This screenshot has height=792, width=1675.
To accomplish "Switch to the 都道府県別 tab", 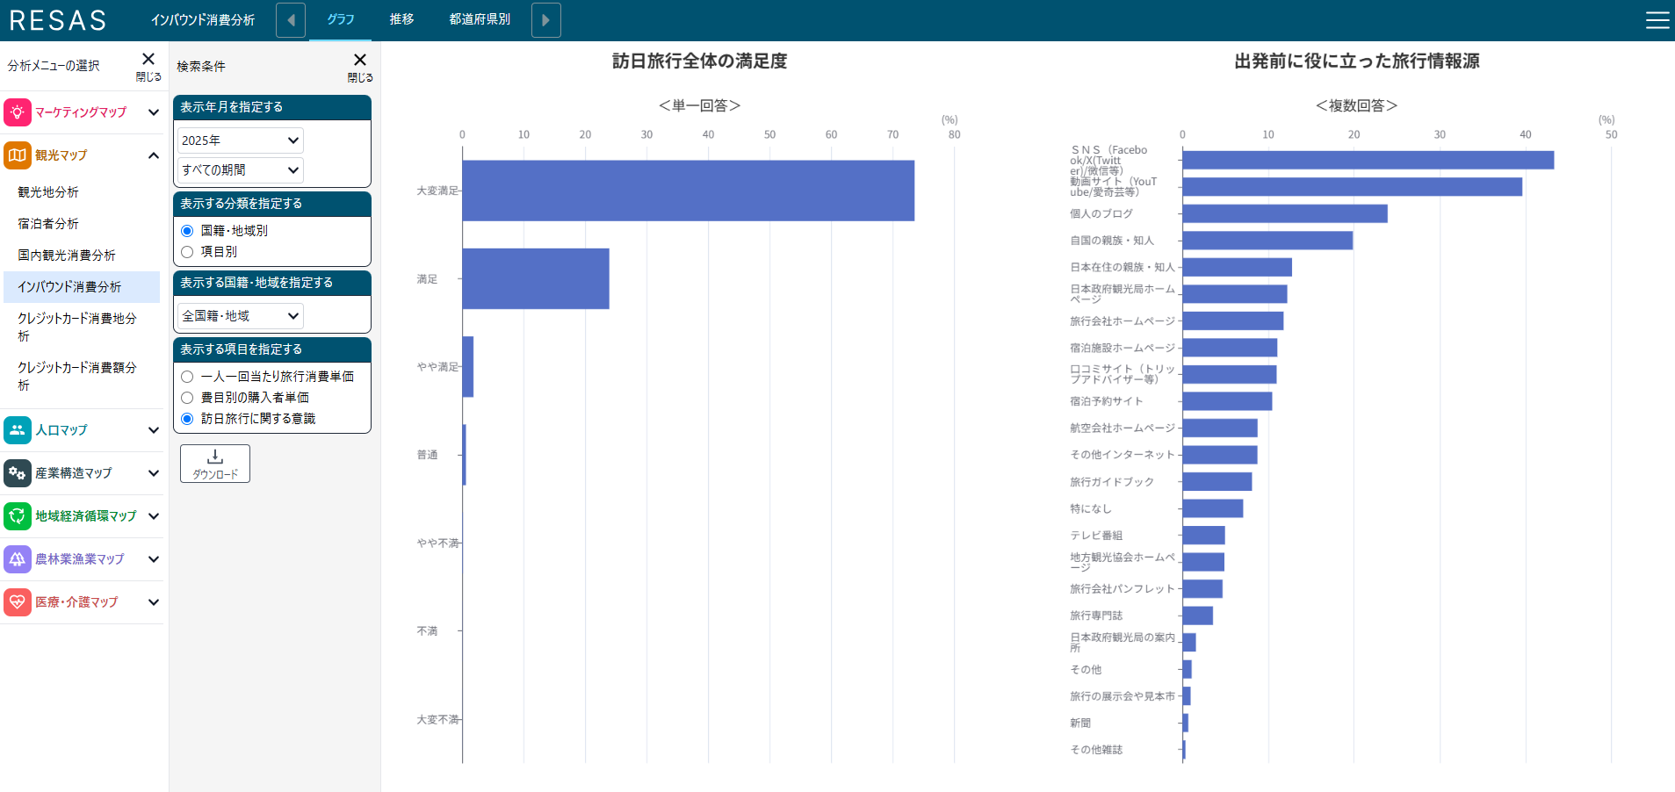I will tap(480, 19).
